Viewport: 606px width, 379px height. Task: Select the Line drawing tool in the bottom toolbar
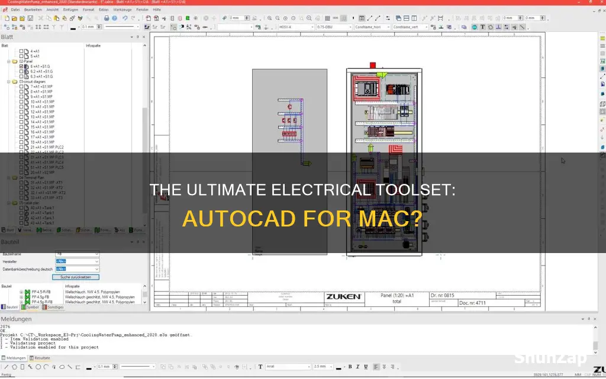coord(6,367)
